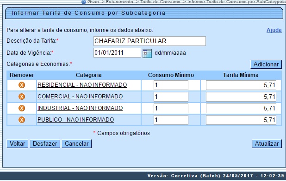Click the 'Versão: Corretiva (Batch)' footer text
The image size is (286, 181).
(x=184, y=176)
